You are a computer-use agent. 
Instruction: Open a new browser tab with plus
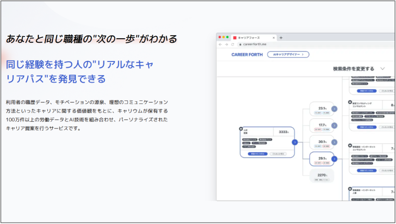point(281,38)
